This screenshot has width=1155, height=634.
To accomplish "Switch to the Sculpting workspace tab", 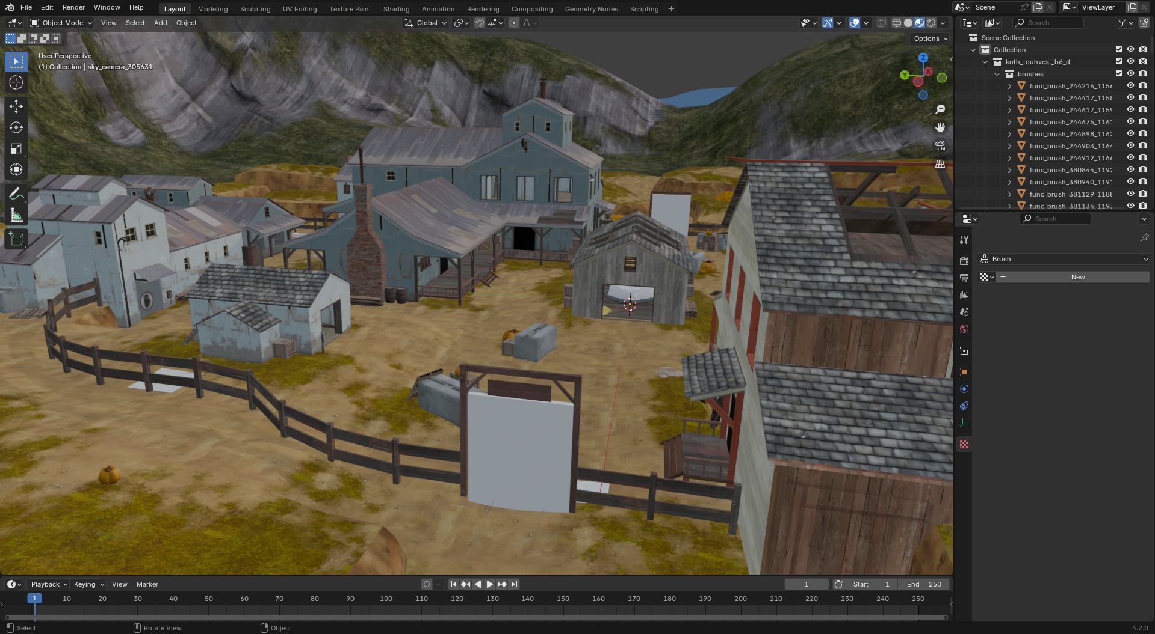I will click(x=255, y=9).
